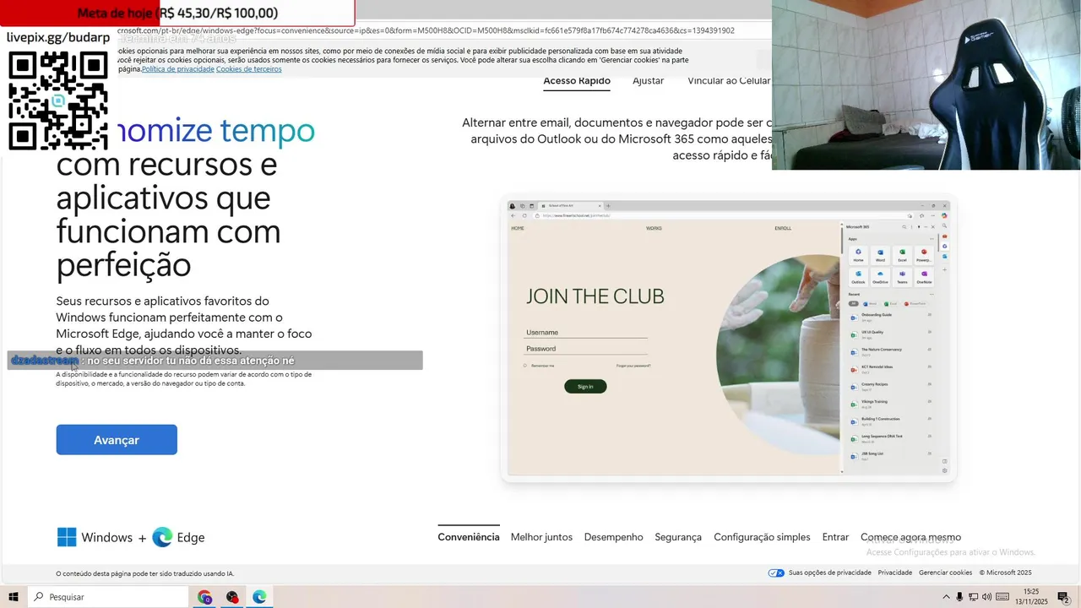This screenshot has height=608, width=1081.
Task: Click the dzadastream chat username
Action: (x=45, y=361)
